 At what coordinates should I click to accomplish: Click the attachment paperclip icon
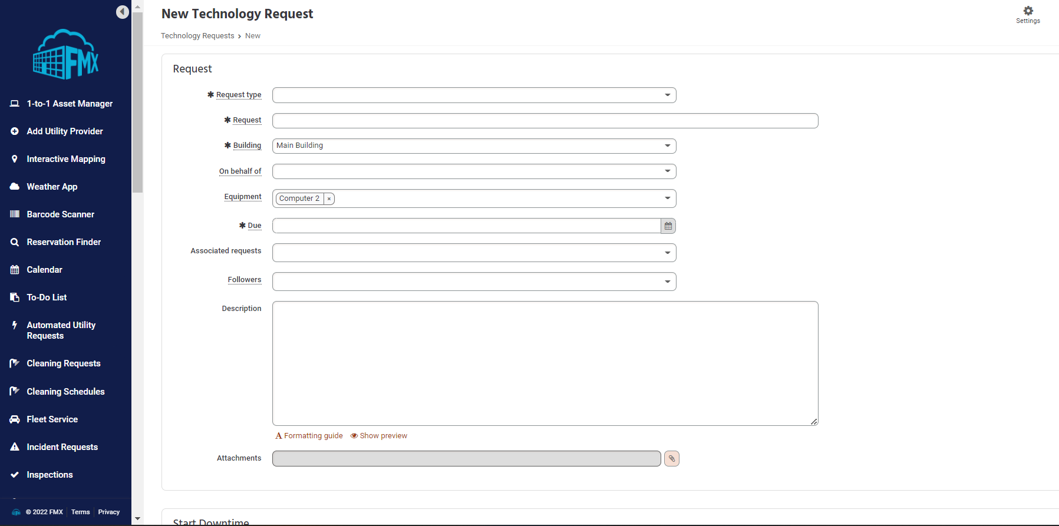[672, 459]
